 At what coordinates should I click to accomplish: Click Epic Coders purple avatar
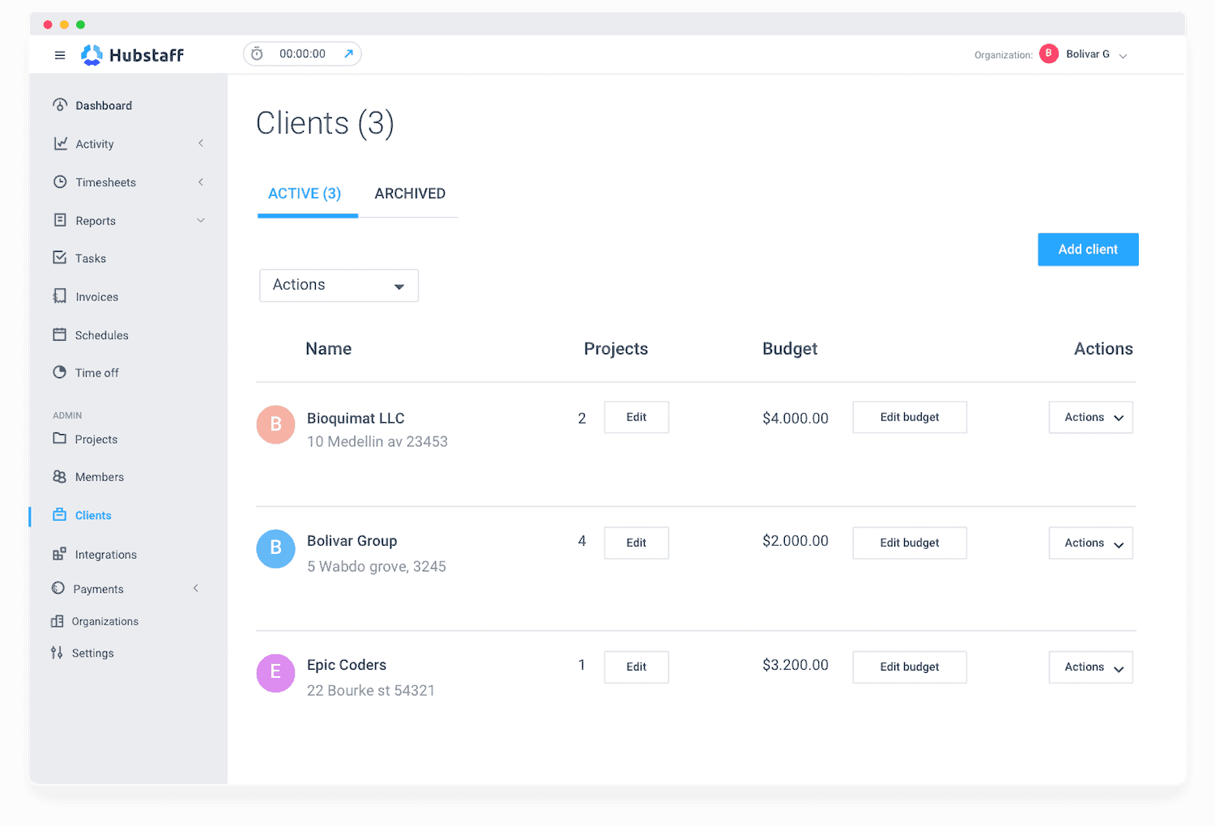(x=275, y=673)
